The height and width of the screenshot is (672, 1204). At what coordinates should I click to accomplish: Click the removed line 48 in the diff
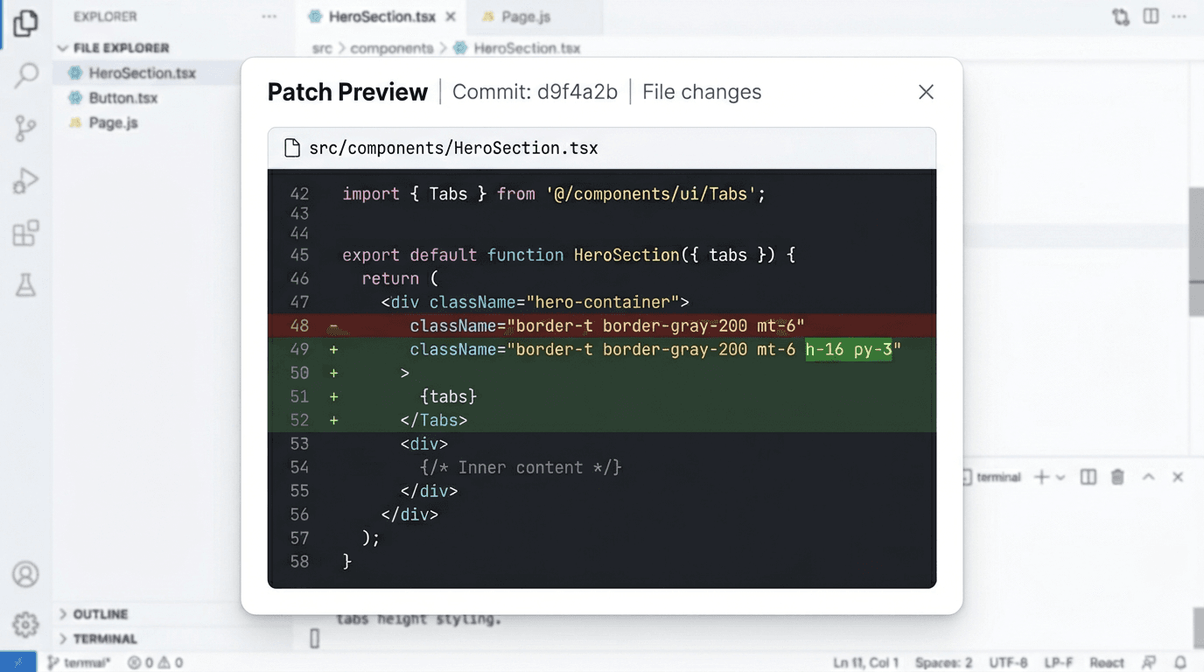(x=602, y=325)
